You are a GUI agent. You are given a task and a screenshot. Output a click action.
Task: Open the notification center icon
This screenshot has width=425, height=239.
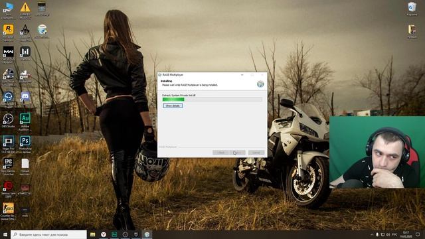pos(418,234)
